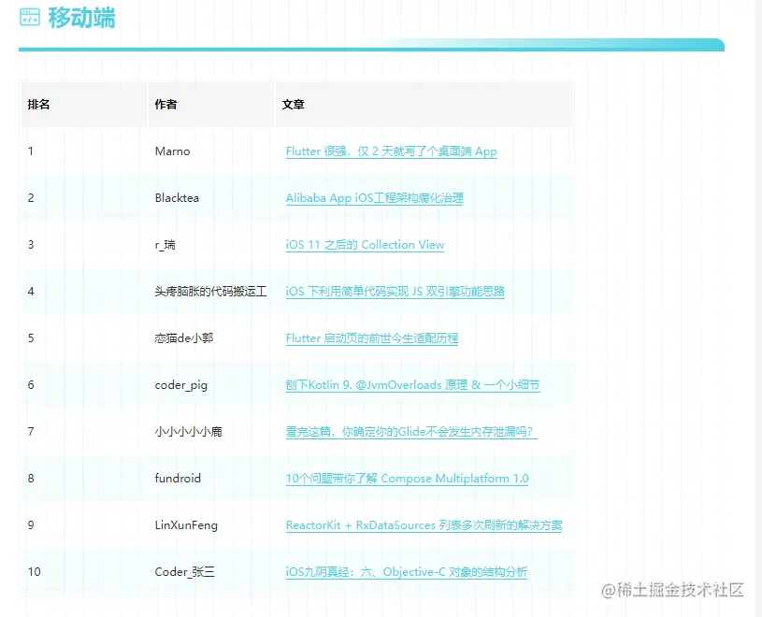Image resolution: width=762 pixels, height=617 pixels.
Task: Open the Flutter 桌面端 App article
Action: coord(392,151)
